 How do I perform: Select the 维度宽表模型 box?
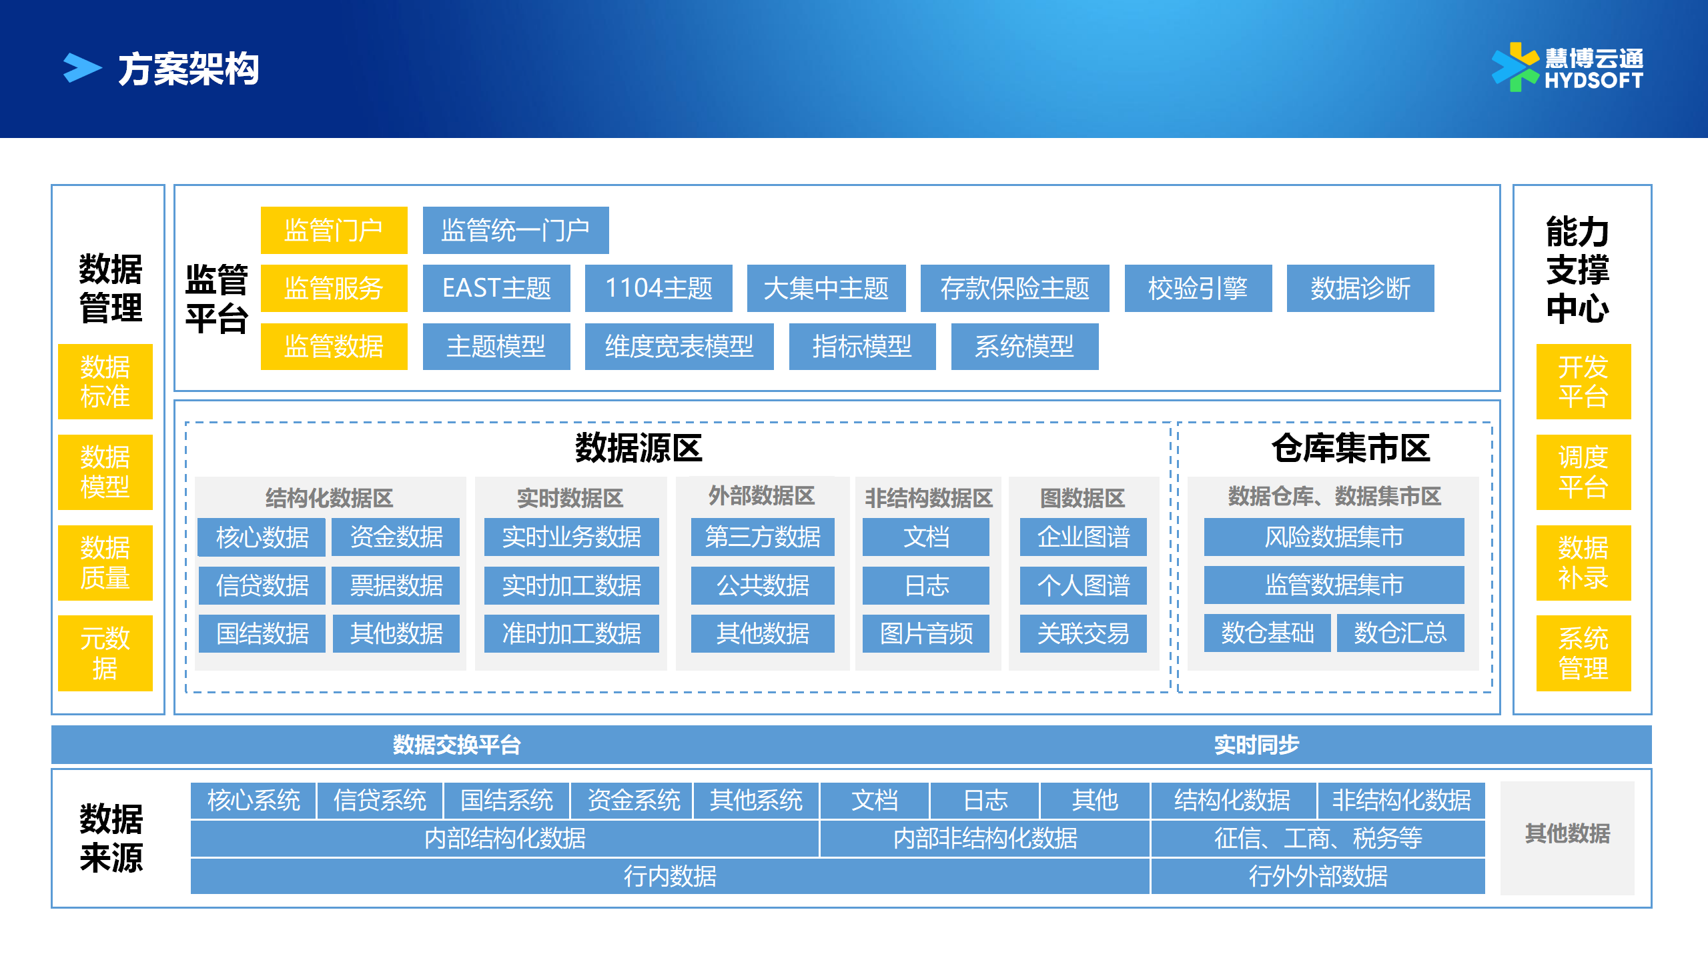[679, 346]
